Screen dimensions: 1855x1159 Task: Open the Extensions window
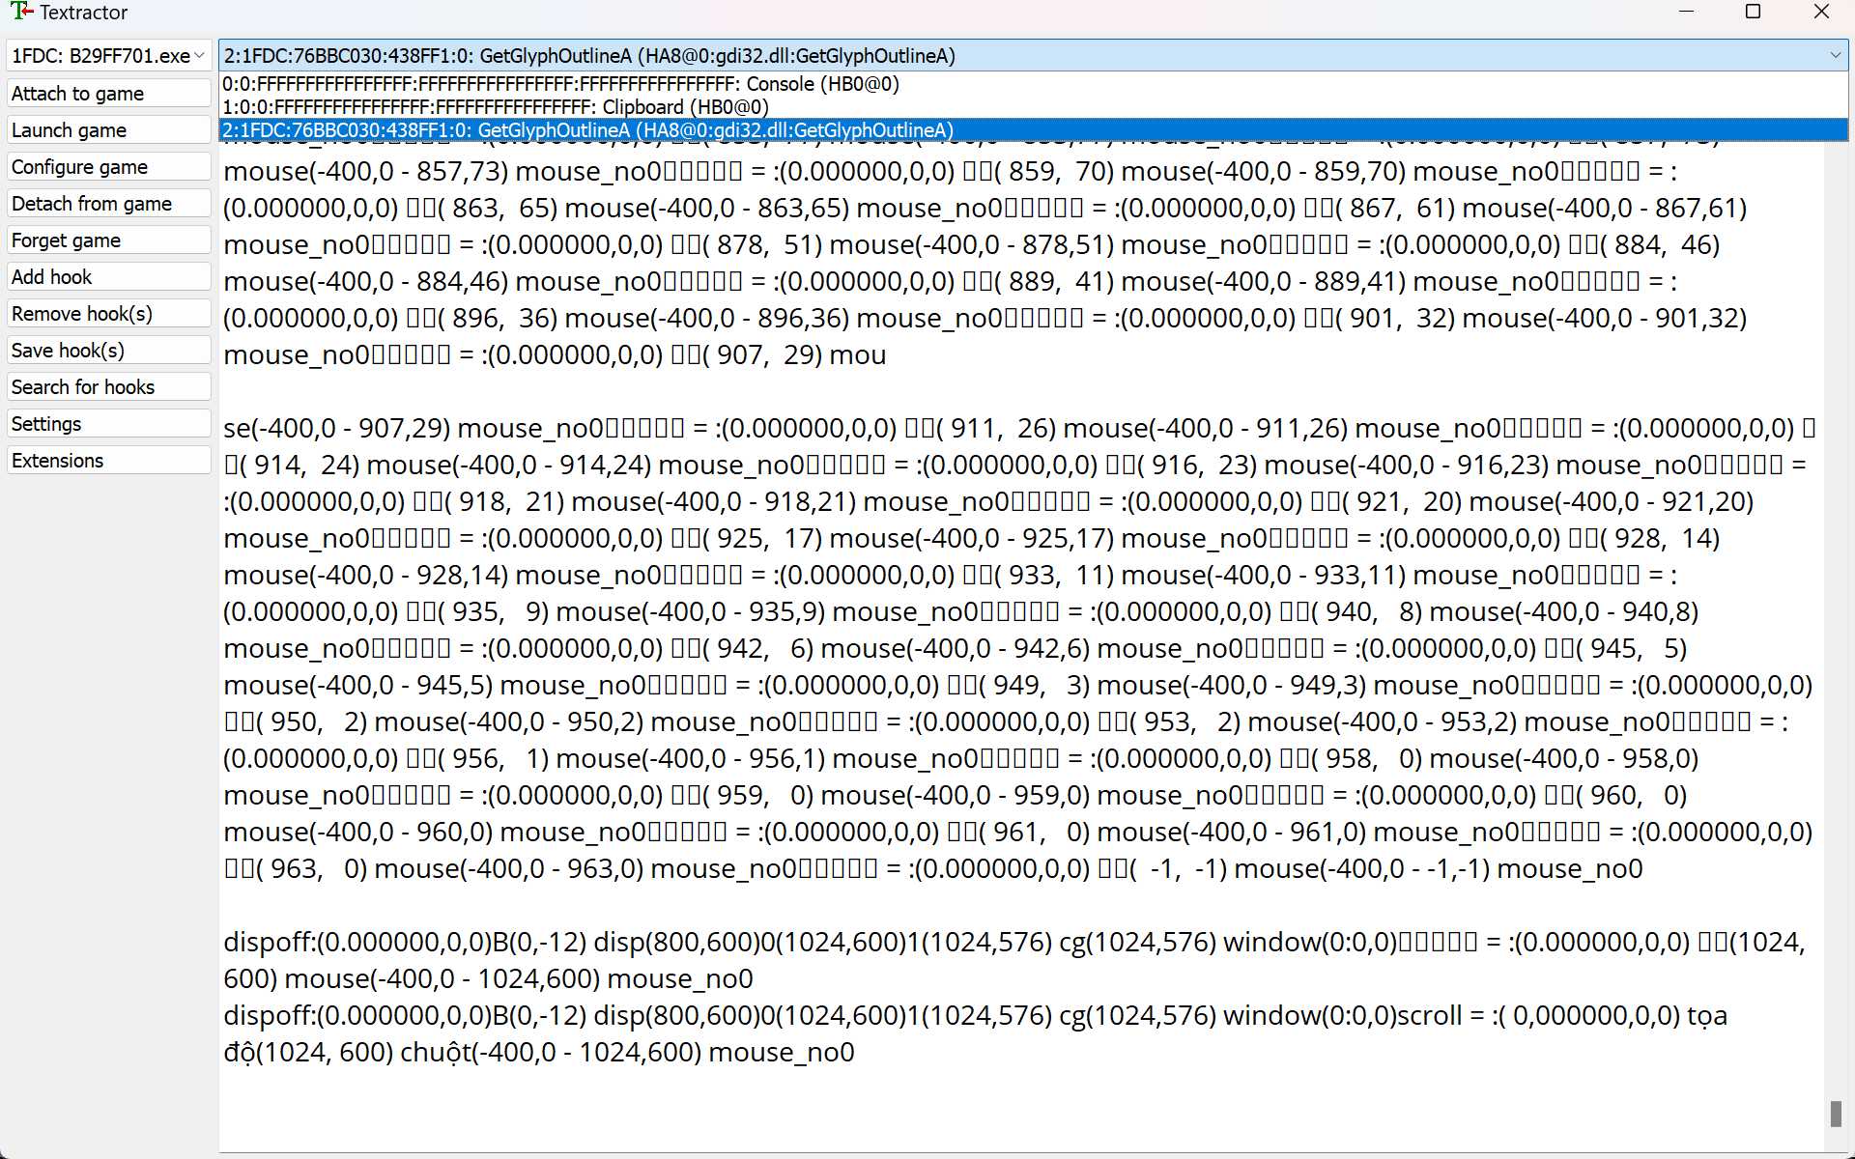108,460
